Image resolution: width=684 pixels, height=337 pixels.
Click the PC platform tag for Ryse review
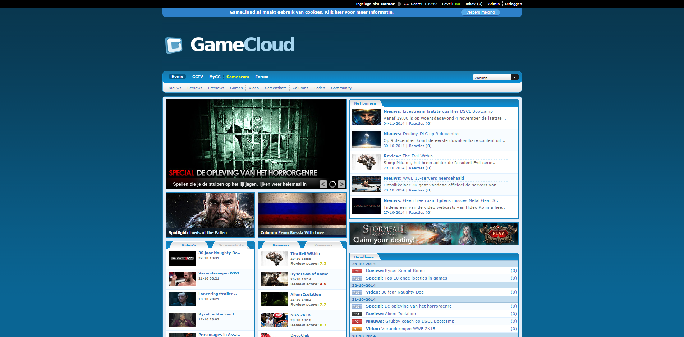click(357, 271)
